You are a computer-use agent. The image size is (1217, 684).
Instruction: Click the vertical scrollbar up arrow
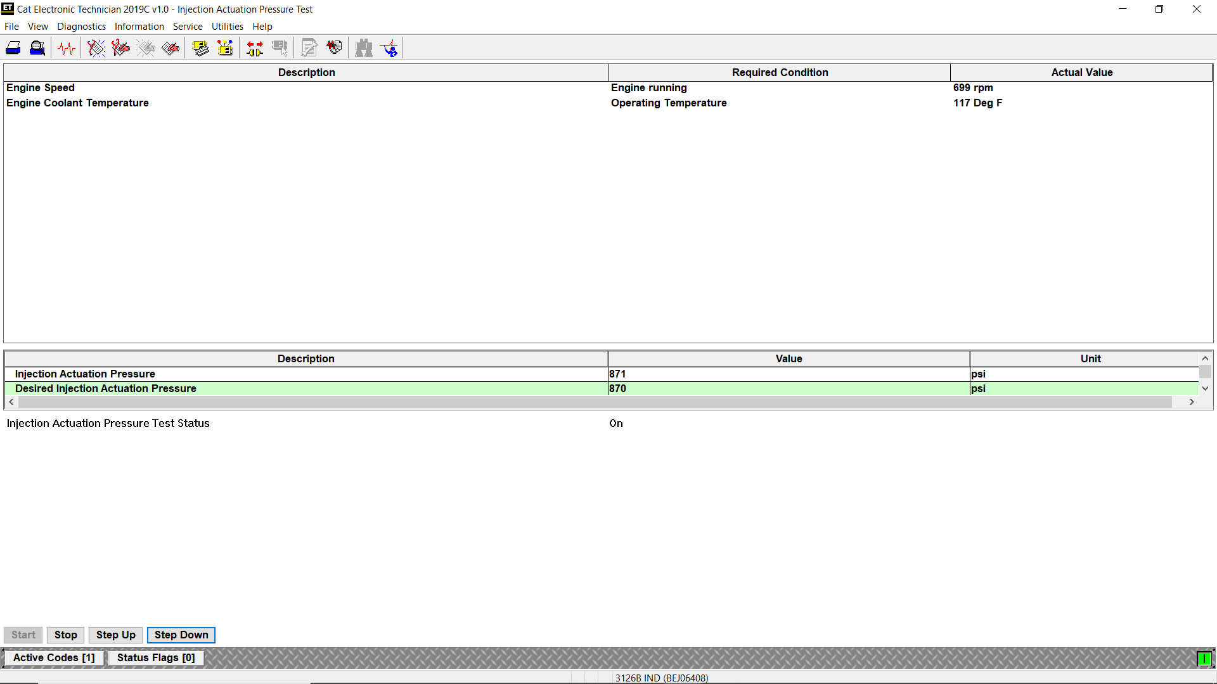[1206, 358]
